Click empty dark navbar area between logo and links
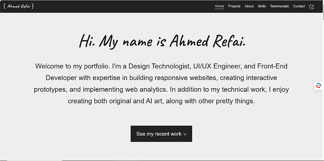 click(123, 6)
